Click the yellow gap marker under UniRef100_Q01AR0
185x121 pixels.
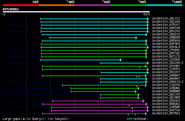tap(139, 67)
